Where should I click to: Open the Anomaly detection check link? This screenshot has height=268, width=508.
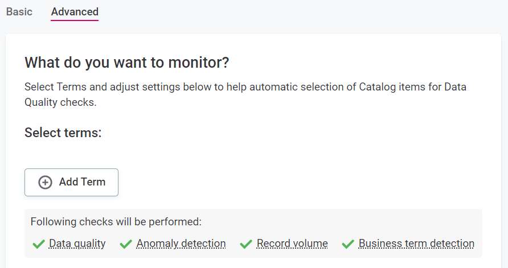click(x=181, y=244)
